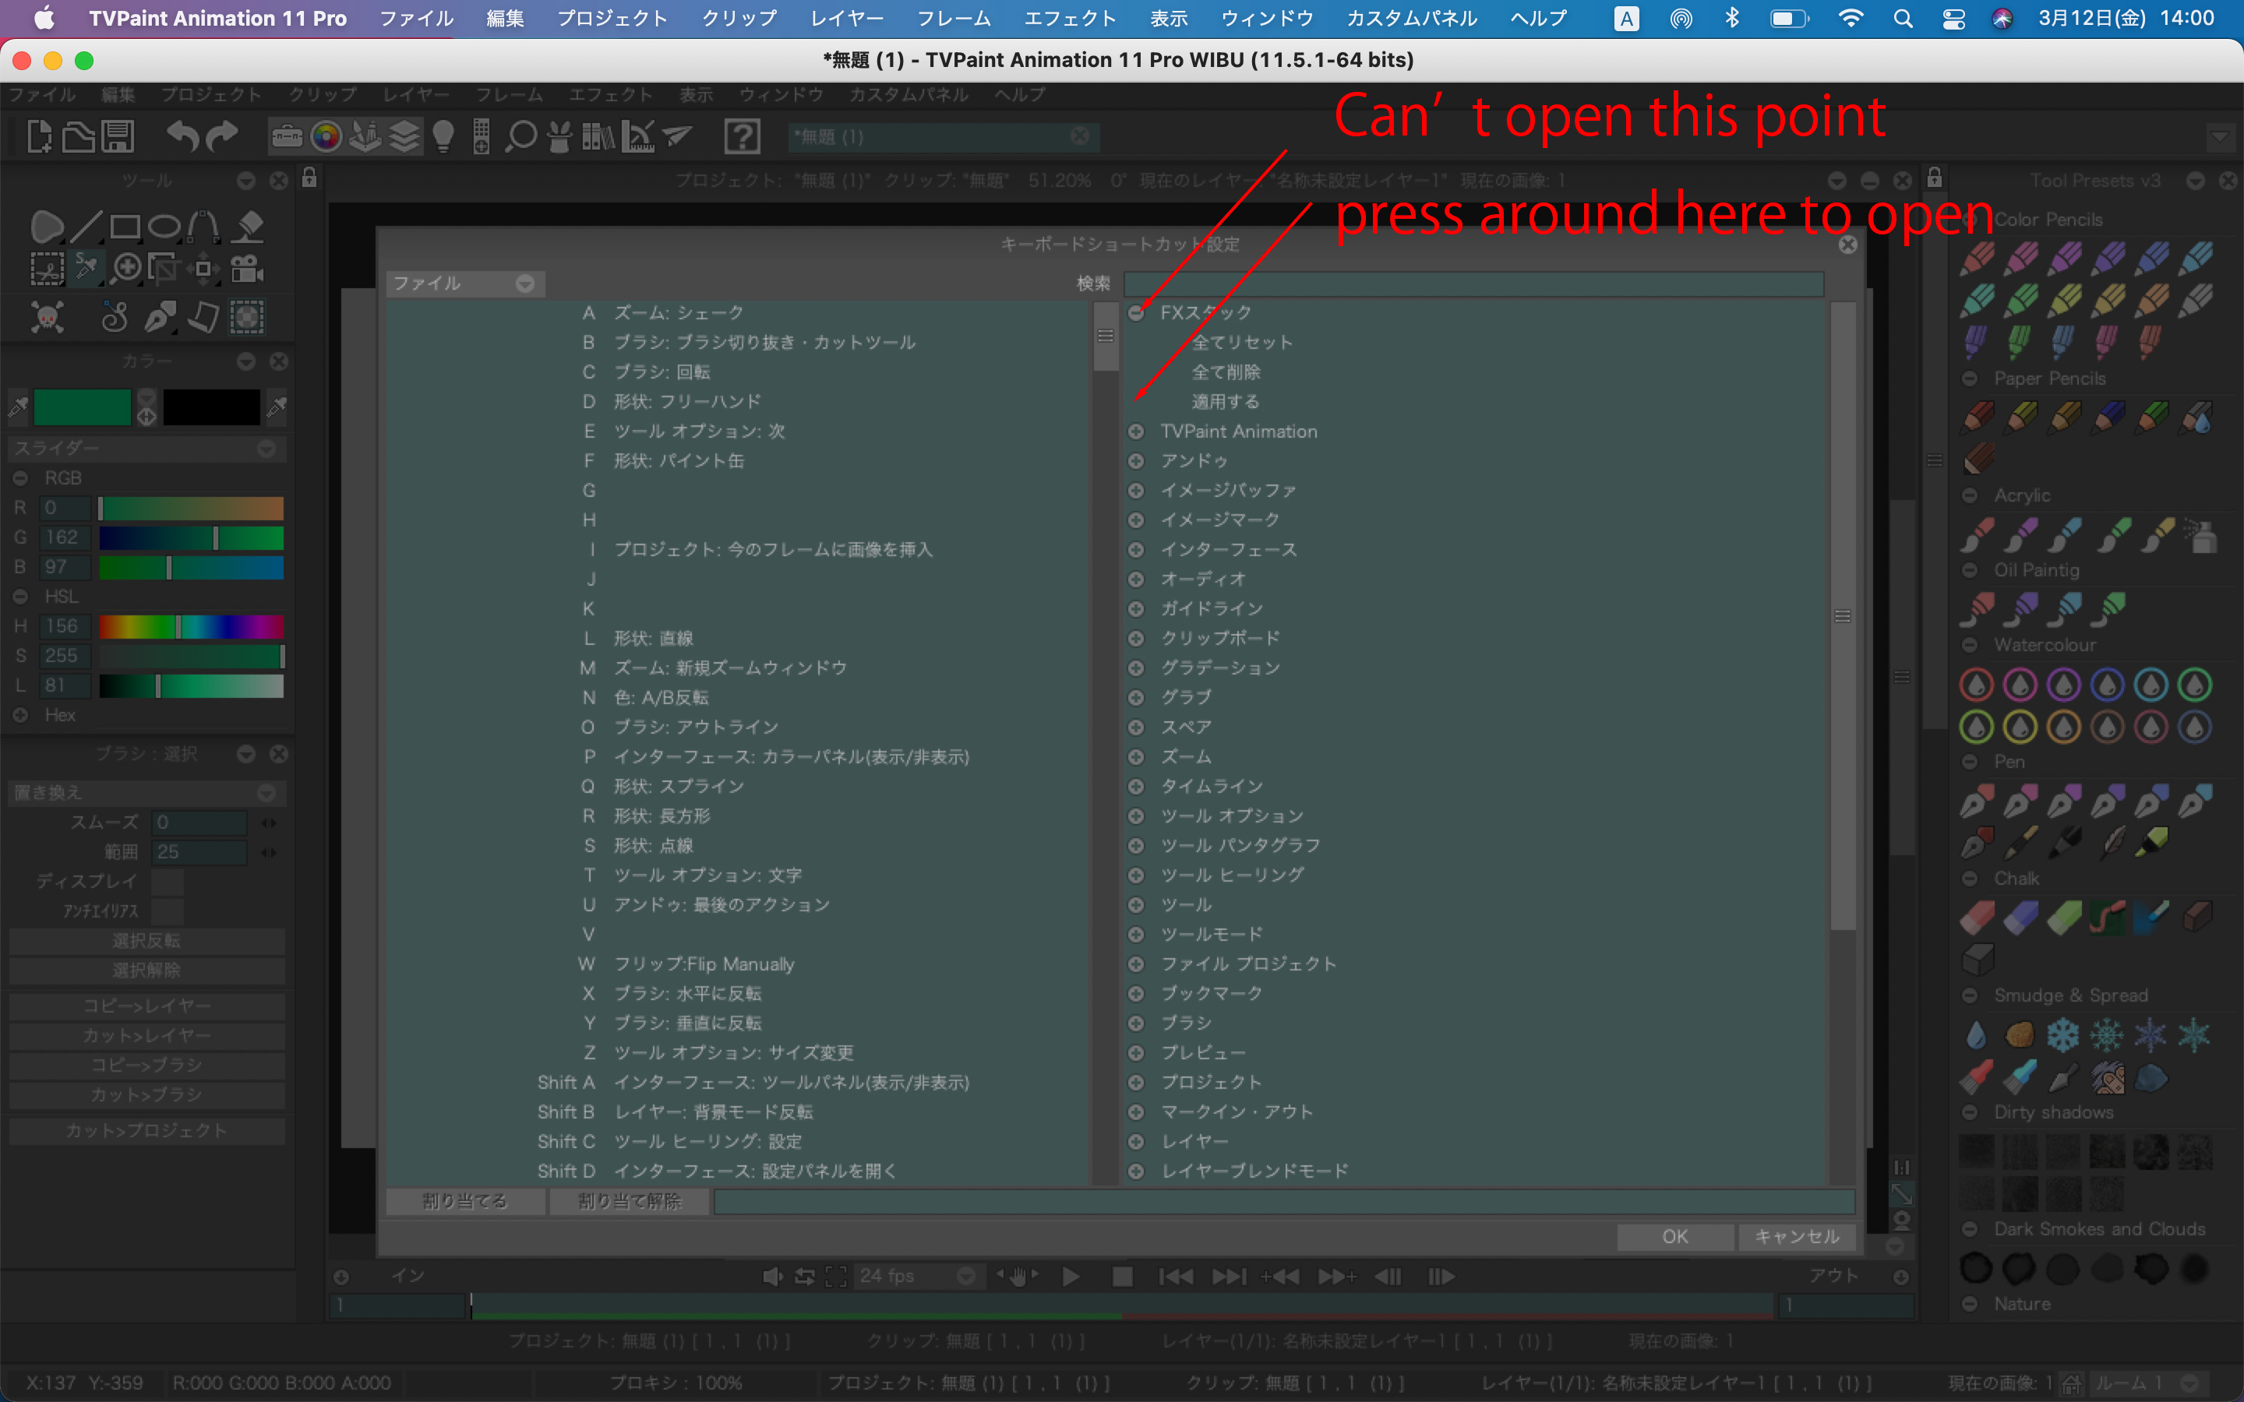Click the green A color swatch
Screen dimensions: 2244x1402
(x=82, y=407)
